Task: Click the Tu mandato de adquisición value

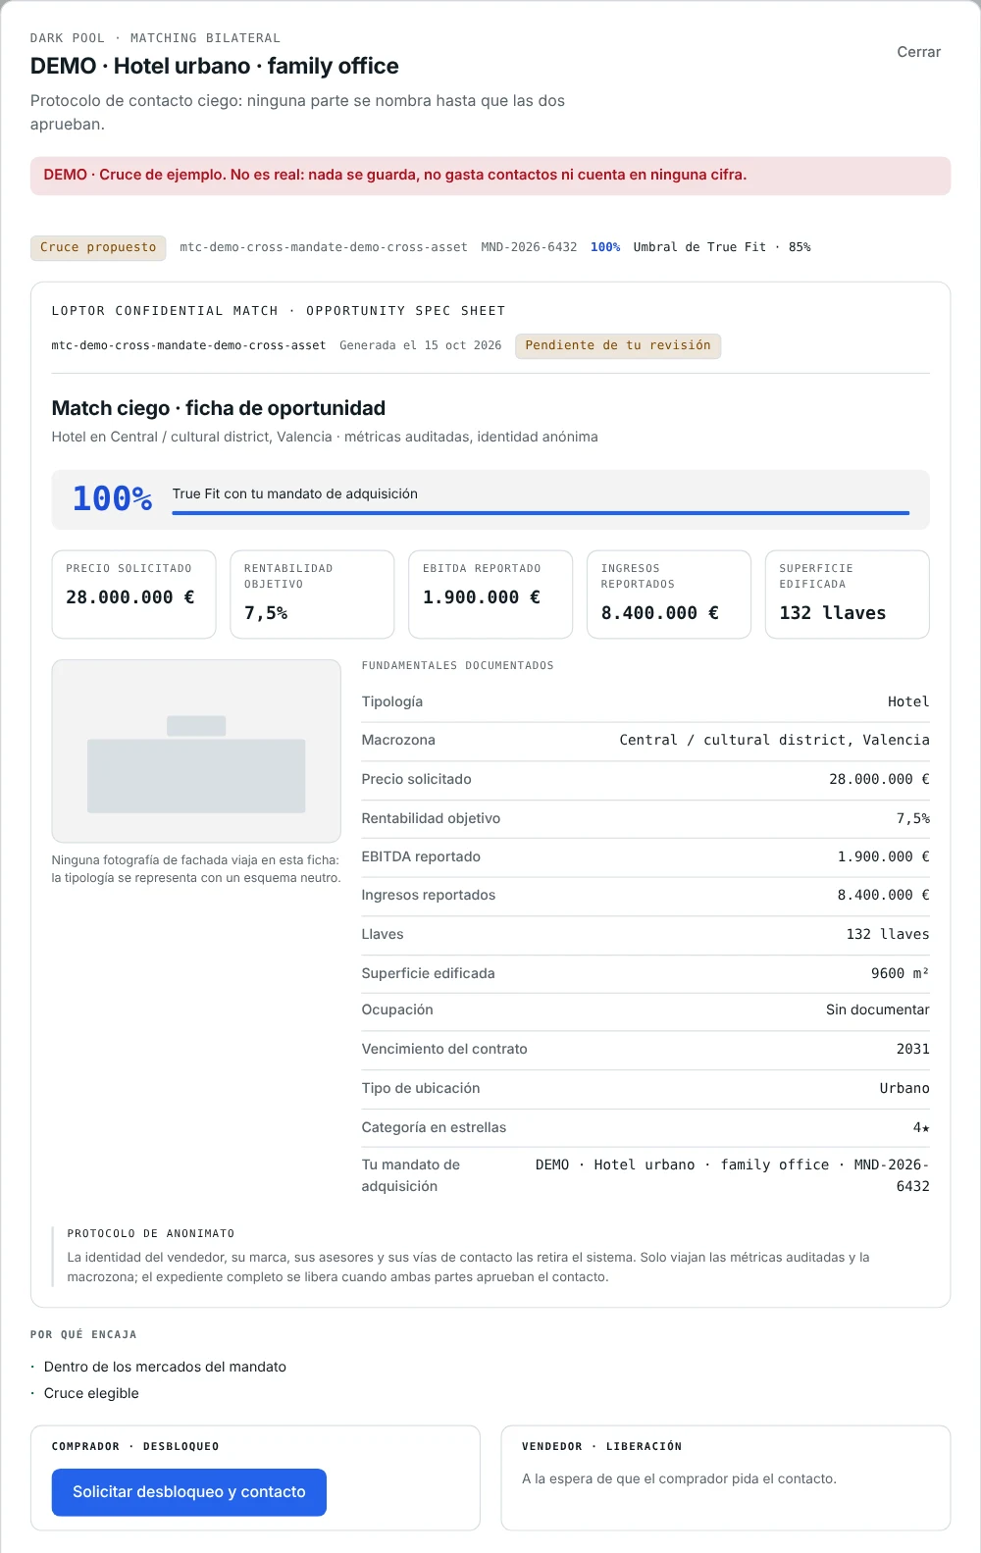Action: coord(732,1175)
